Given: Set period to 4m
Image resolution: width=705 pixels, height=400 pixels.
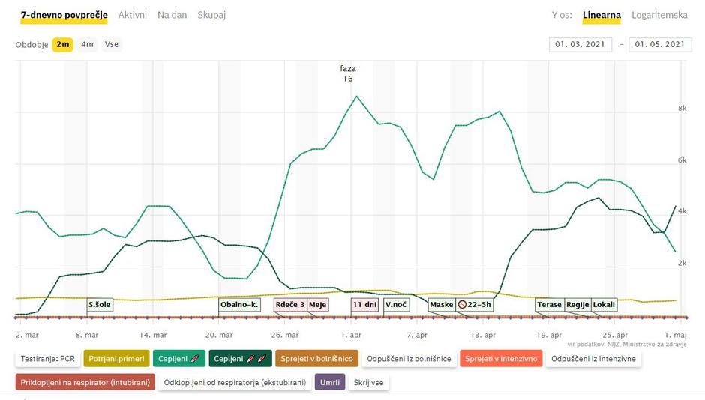Looking at the screenshot, I should click(88, 44).
